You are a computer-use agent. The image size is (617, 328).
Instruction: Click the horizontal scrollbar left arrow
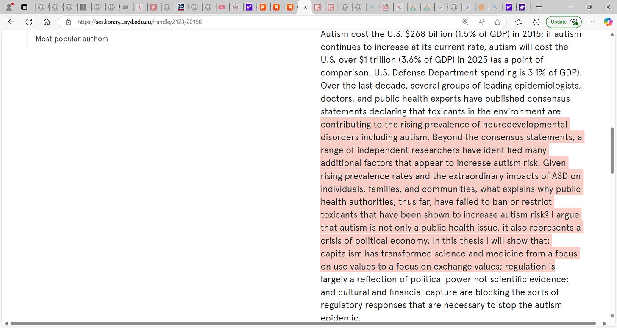click(6, 324)
